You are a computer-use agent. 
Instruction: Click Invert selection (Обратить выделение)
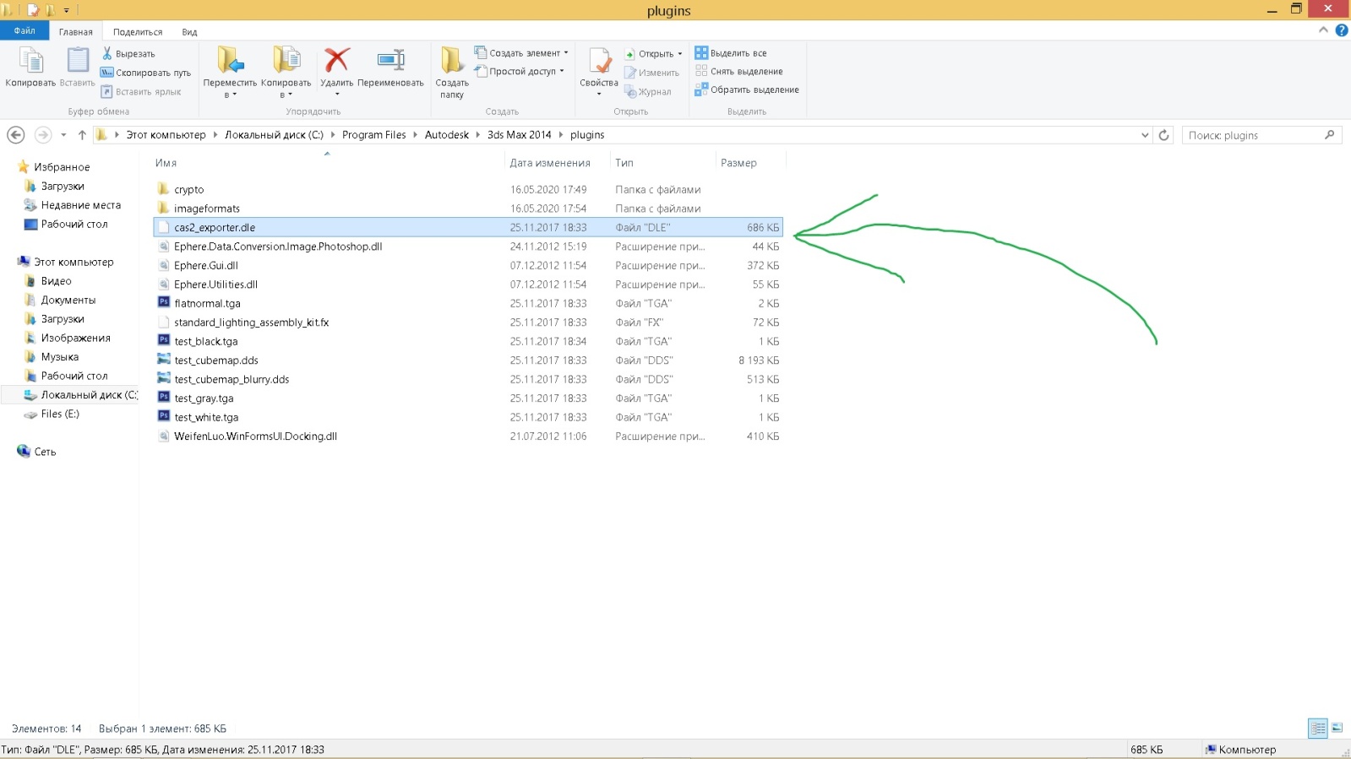click(747, 89)
